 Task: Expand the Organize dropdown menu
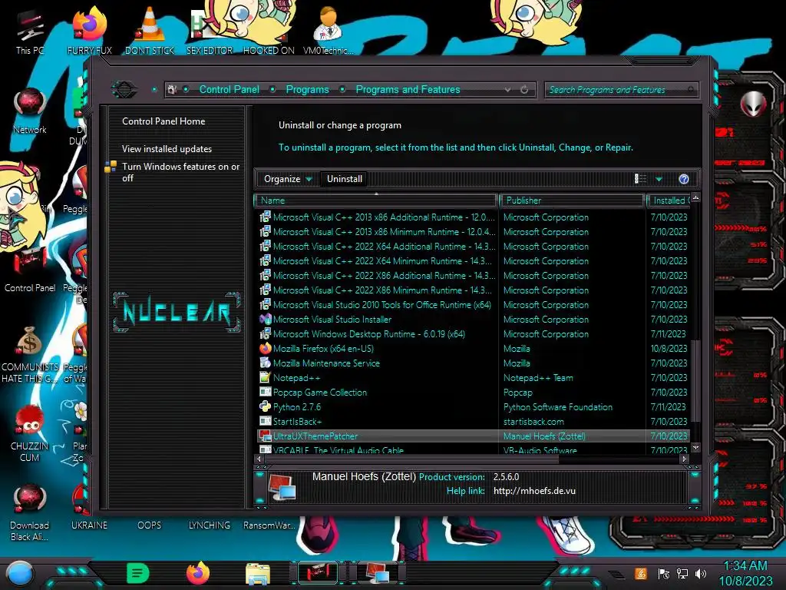pos(288,179)
